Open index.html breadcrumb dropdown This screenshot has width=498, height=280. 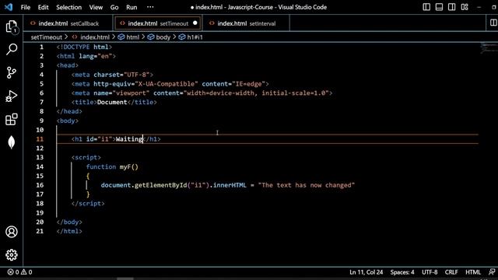[x=95, y=37]
